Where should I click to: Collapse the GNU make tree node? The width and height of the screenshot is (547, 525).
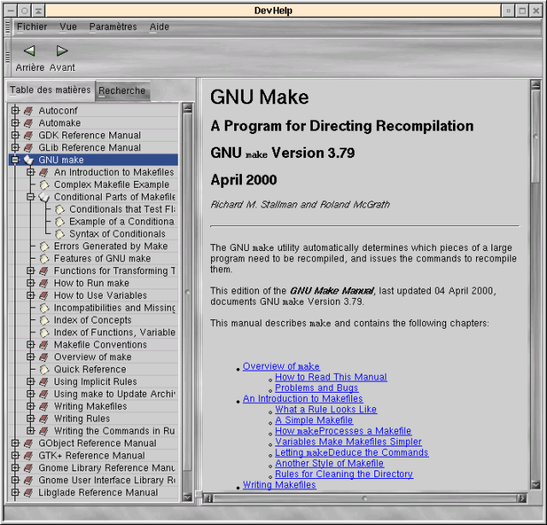(15, 160)
